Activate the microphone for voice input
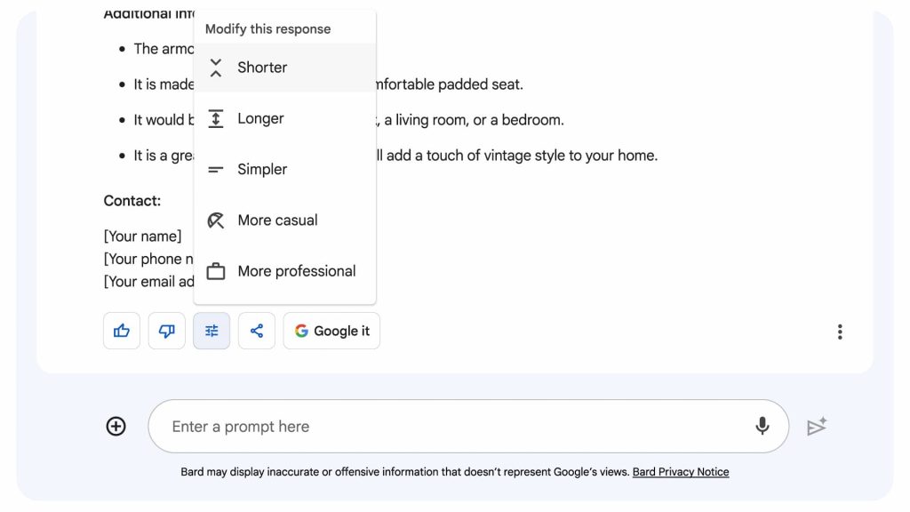Screen dimensions: 910x512 (762, 427)
